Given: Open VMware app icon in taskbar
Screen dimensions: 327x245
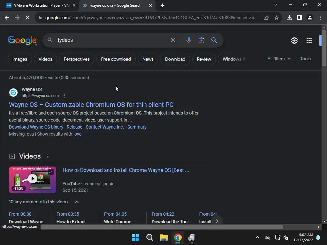Looking at the screenshot, I should (192, 237).
